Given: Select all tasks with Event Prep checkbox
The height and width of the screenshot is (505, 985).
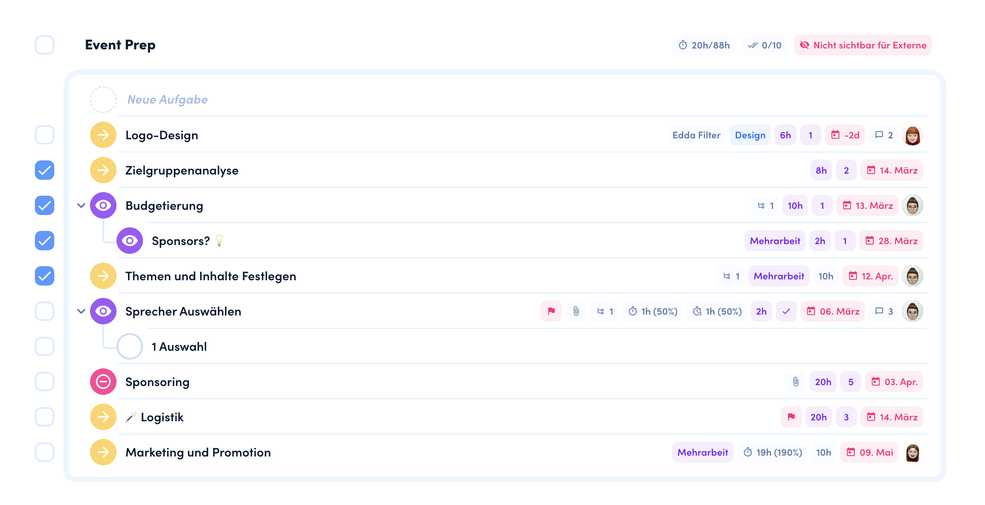Looking at the screenshot, I should click(x=45, y=45).
